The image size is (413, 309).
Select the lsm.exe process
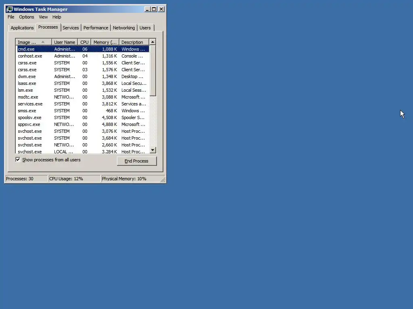[x=83, y=90]
